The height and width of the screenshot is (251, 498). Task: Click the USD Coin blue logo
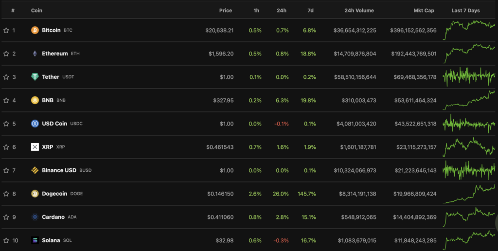35,124
